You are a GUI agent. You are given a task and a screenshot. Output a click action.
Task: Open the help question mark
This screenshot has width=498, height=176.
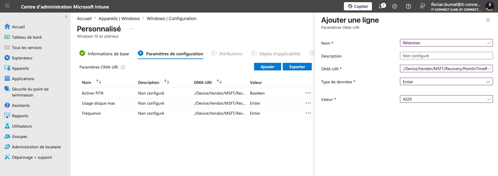pos(408,6)
